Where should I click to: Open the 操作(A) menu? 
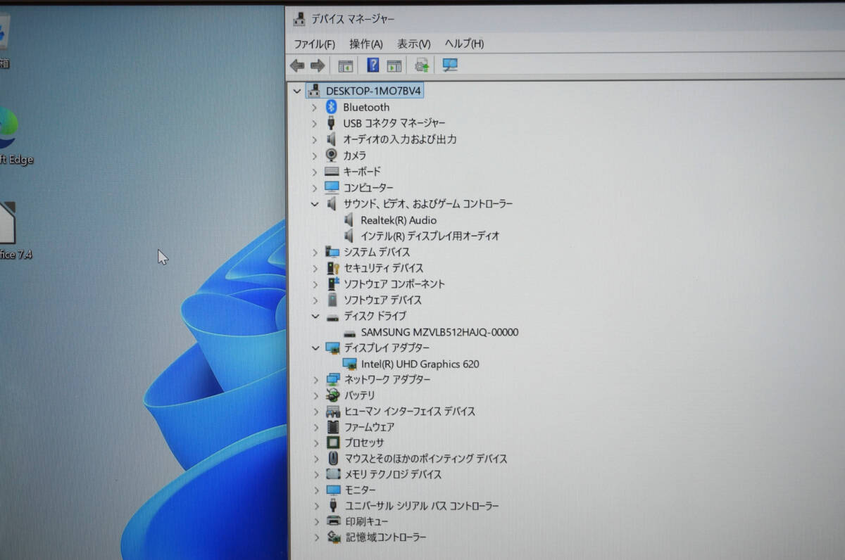366,44
